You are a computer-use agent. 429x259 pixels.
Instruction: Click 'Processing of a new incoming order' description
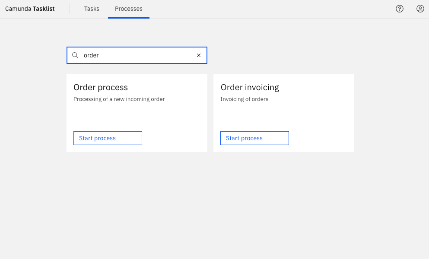click(119, 99)
